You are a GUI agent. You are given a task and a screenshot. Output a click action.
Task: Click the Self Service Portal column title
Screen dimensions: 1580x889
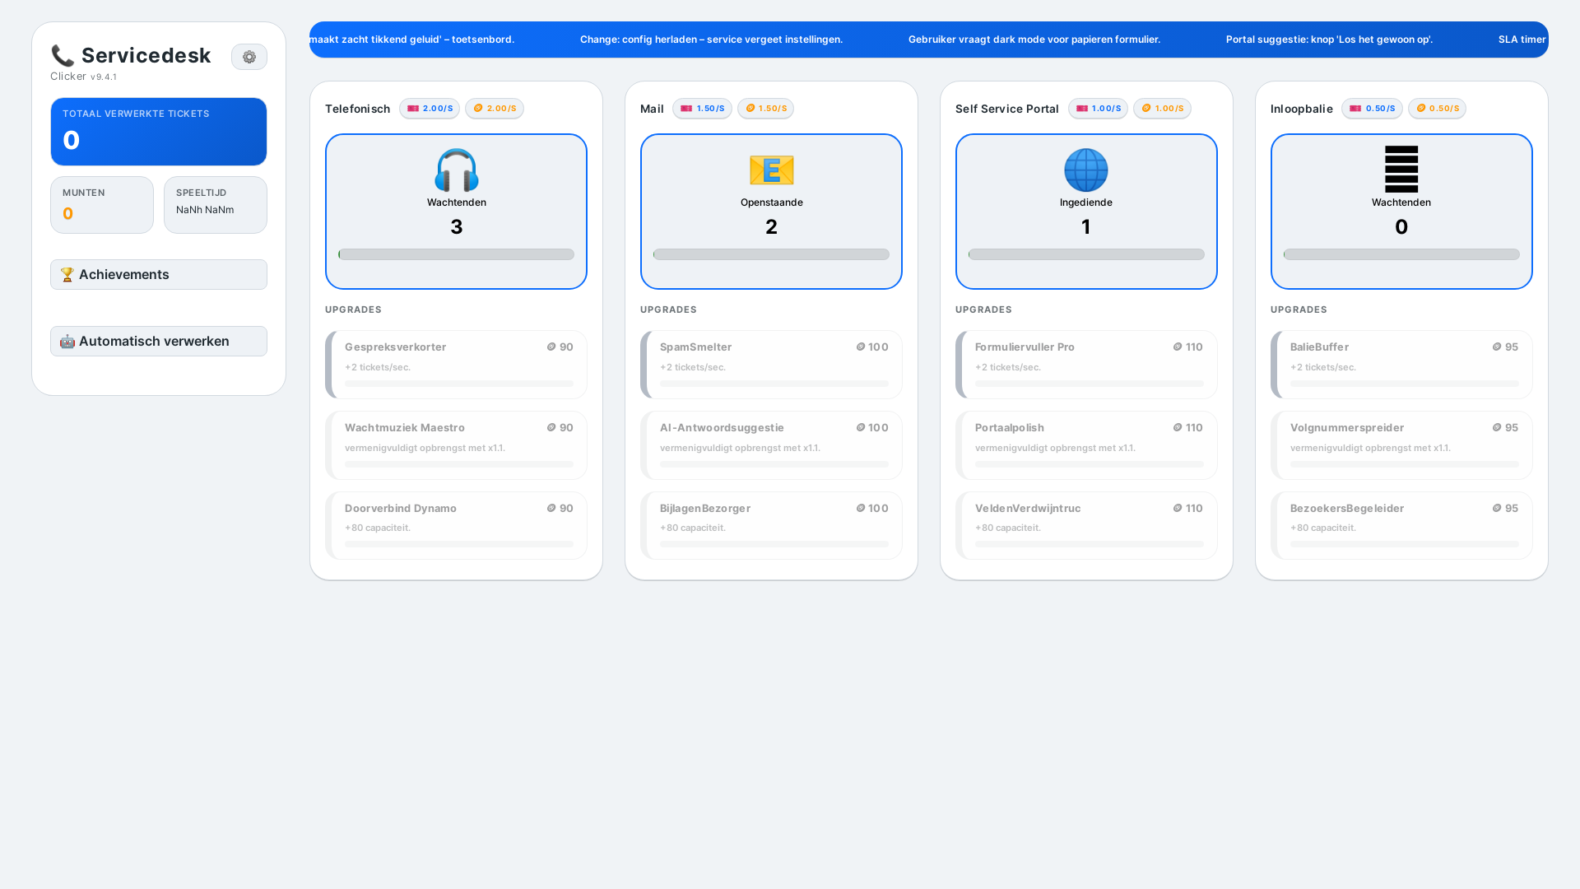1007,109
